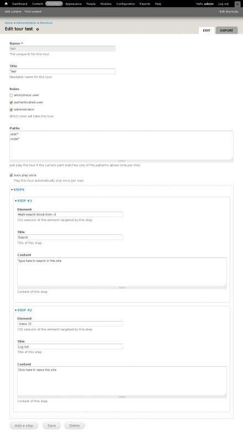Image resolution: width=243 pixels, height=442 pixels.
Task: Click the shortcut icon beside page title
Action: [38, 29]
